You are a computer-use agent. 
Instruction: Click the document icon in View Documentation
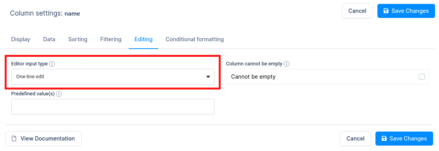14,139
